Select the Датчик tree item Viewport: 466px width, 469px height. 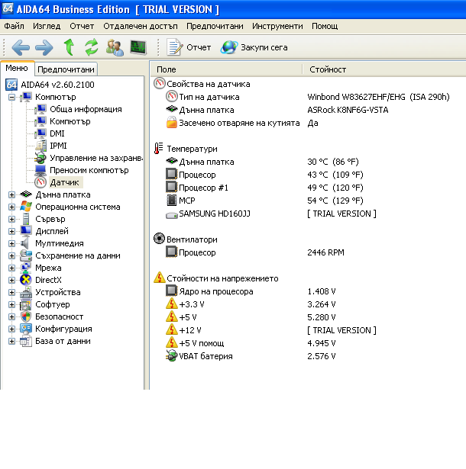(65, 182)
